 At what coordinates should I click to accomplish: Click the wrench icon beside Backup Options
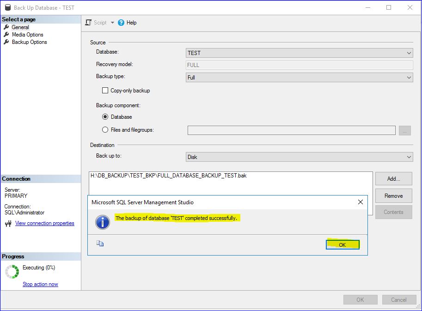pos(6,42)
